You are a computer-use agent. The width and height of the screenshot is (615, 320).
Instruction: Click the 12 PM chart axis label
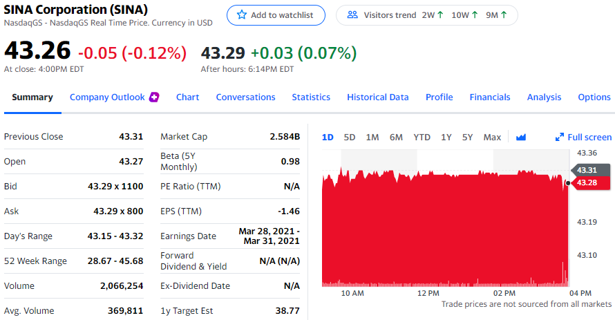point(428,293)
